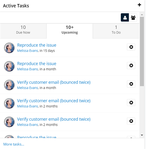Click the "Active Tasks" heading
Image resolution: width=146 pixels, height=149 pixels.
(x=16, y=6)
